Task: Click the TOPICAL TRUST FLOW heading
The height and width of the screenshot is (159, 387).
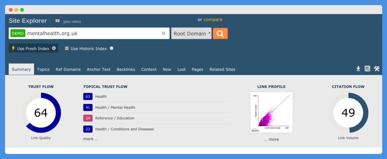Action: click(x=105, y=86)
